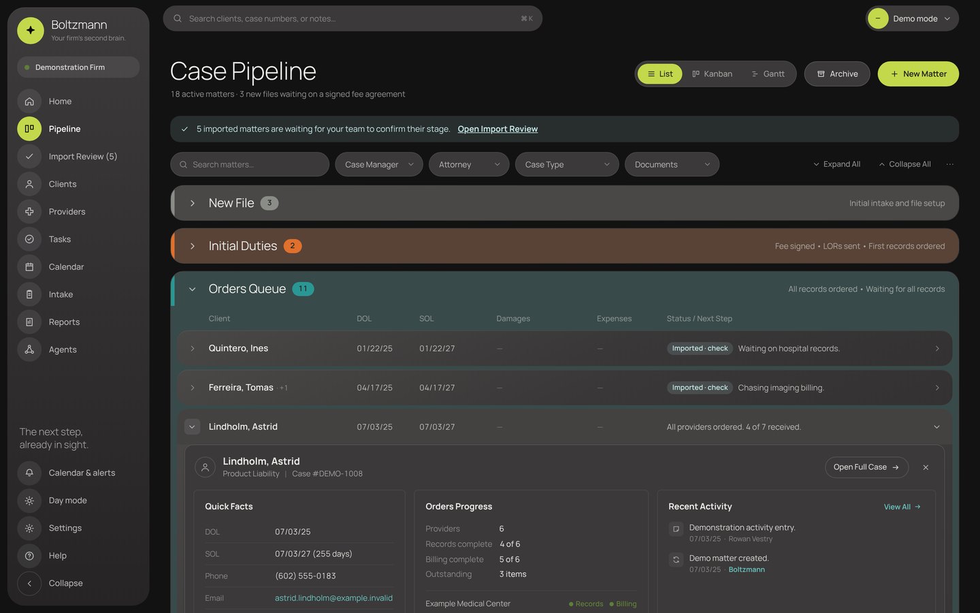Click the top search clients bar
Image resolution: width=980 pixels, height=613 pixels.
(353, 18)
